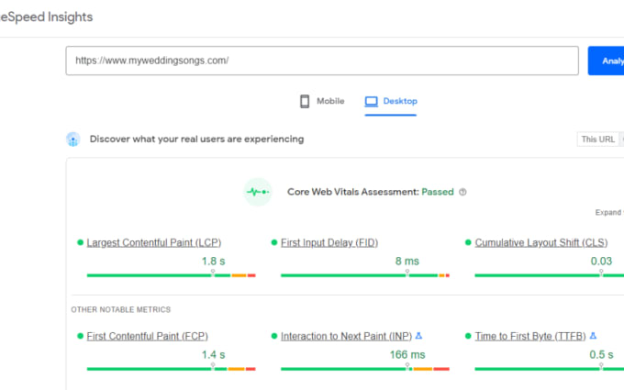624x390 pixels.
Task: Click the green Passed status text
Action: (438, 192)
